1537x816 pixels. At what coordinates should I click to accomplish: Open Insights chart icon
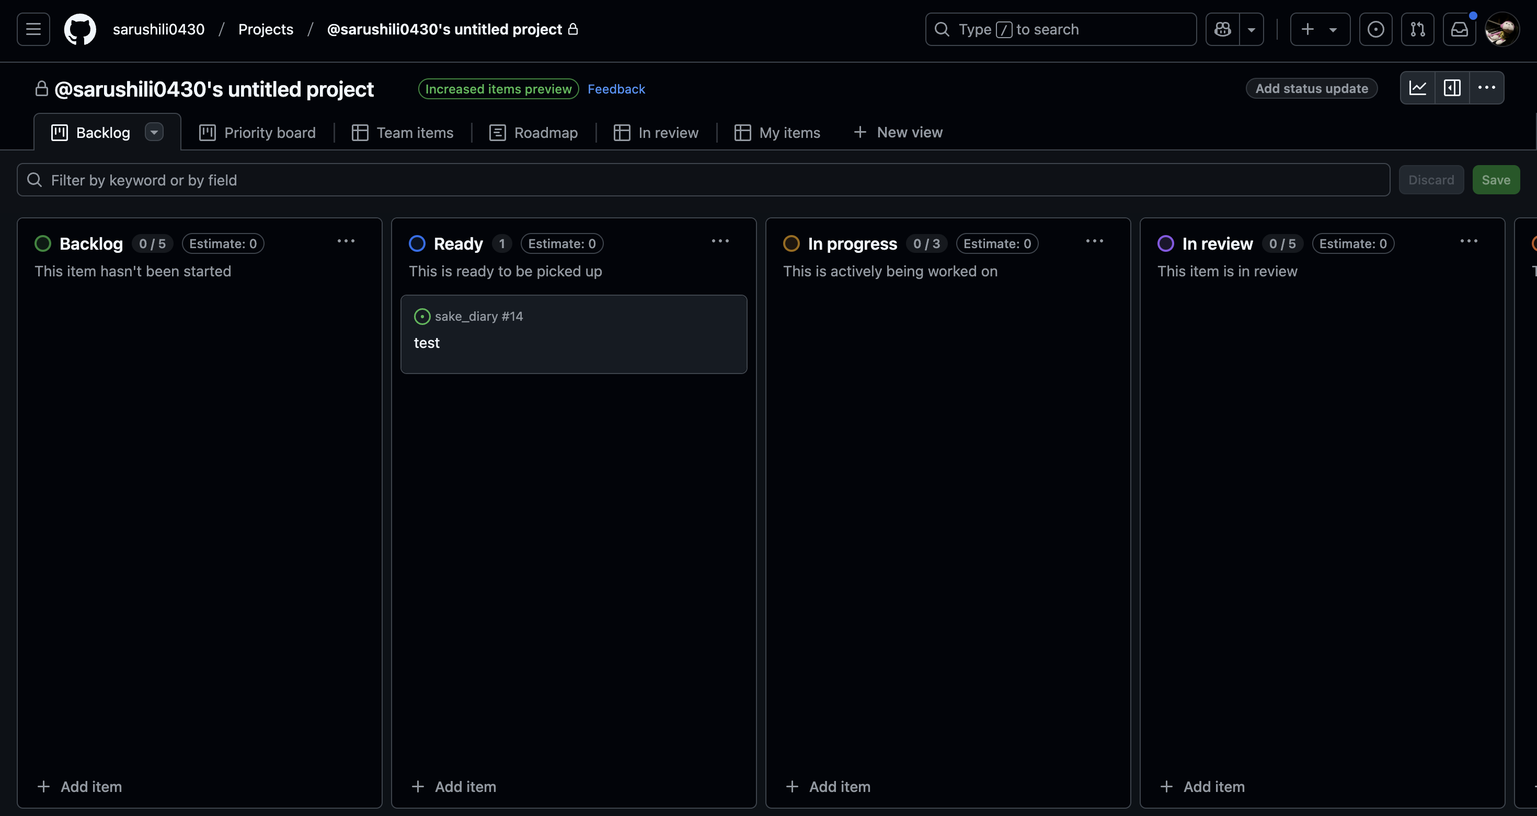tap(1418, 88)
